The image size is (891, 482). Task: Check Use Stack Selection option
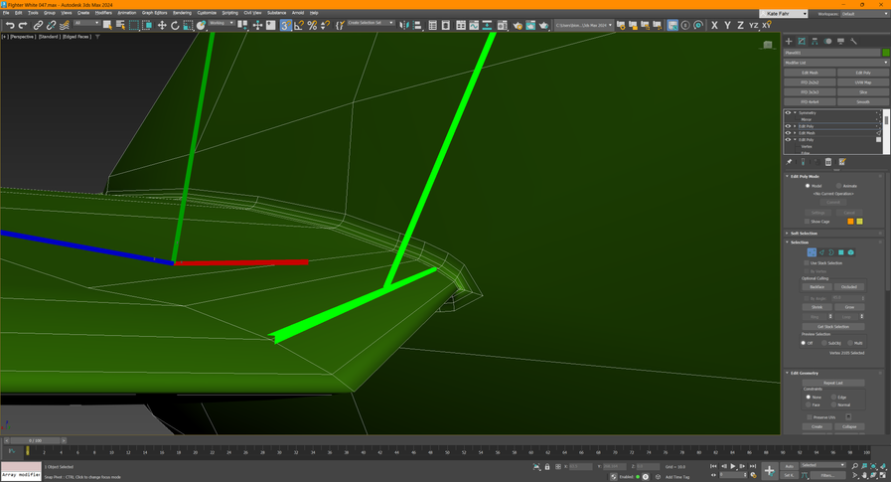[807, 263]
